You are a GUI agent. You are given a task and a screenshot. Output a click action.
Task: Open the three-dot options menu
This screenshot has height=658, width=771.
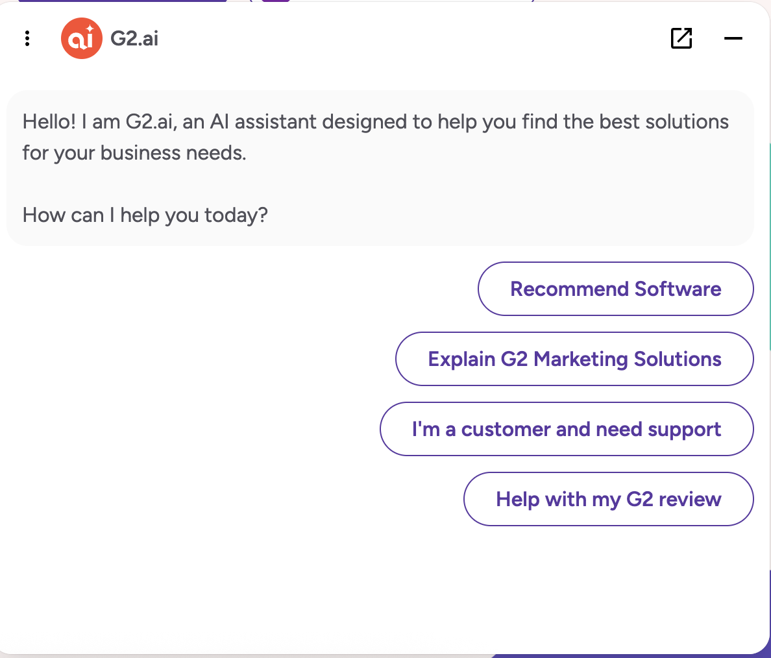[27, 38]
